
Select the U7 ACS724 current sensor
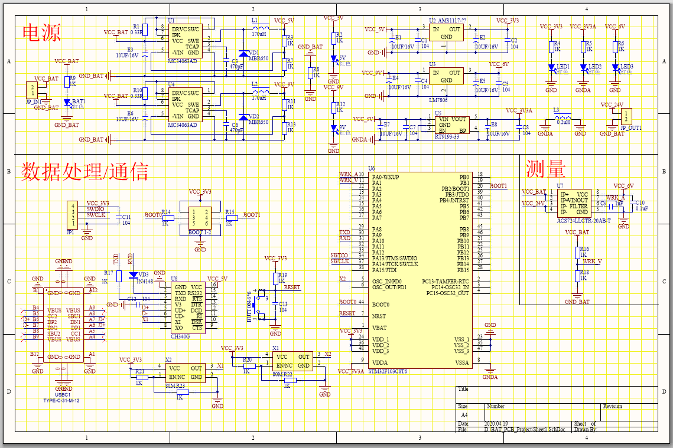(x=574, y=203)
